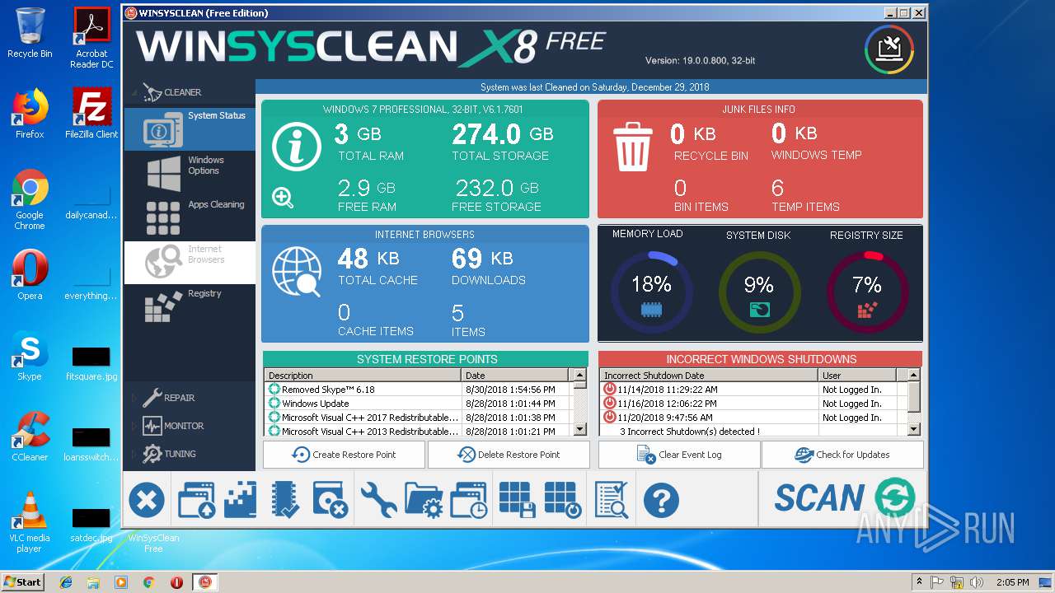Select Internet Browsers in the sidebar
1055x593 pixels.
(x=190, y=262)
